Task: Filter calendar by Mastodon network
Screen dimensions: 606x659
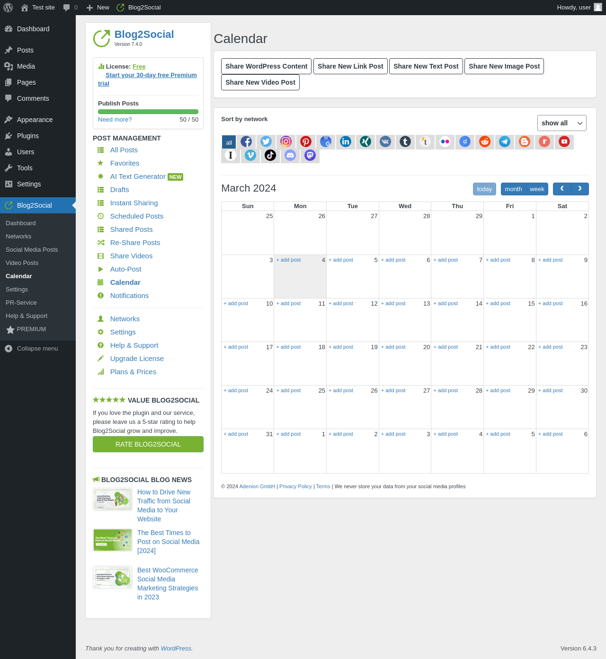Action: [310, 155]
